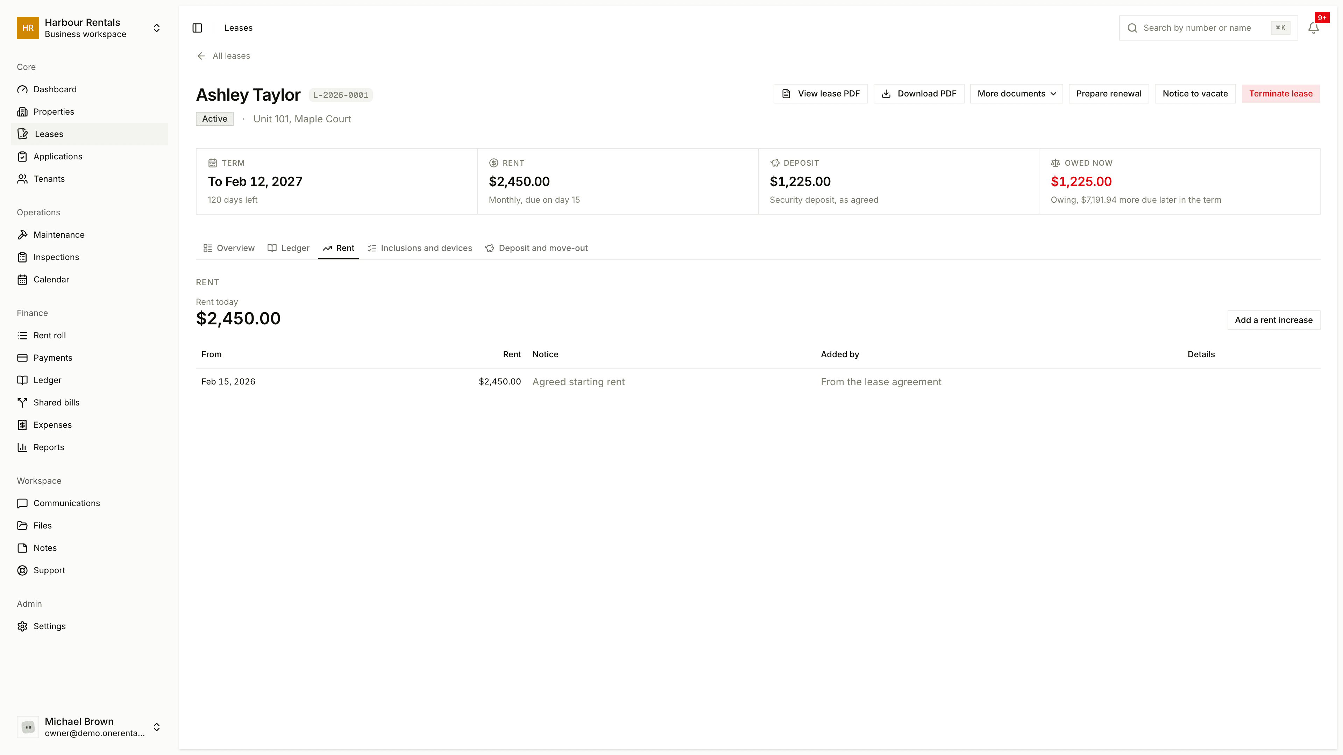Click the To Feb 12, 2027 term value
1343x755 pixels.
[255, 182]
